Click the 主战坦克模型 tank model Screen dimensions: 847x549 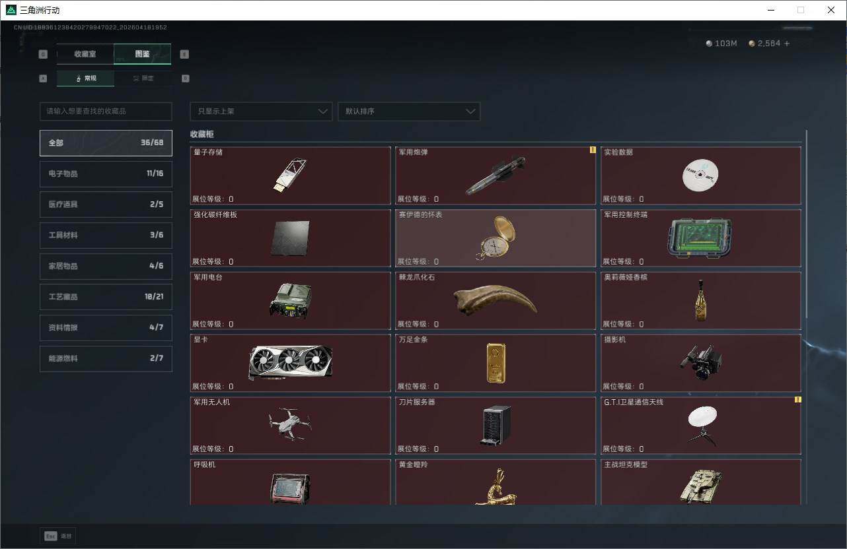(x=701, y=482)
